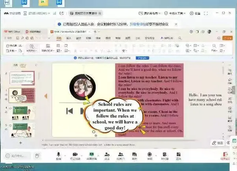
Task: Switch to the WPS Office home tab
Action: pyautogui.click(x=12, y=32)
